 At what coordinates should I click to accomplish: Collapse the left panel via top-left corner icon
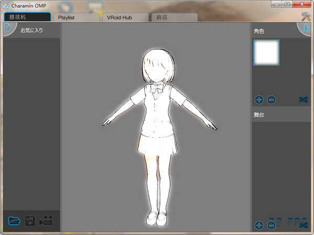(x=7, y=29)
